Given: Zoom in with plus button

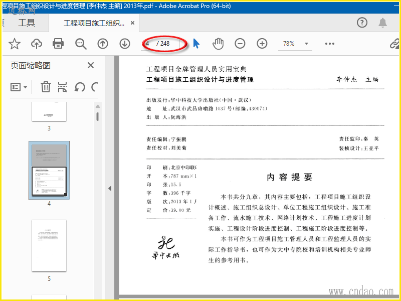Looking at the screenshot, I should (x=262, y=44).
